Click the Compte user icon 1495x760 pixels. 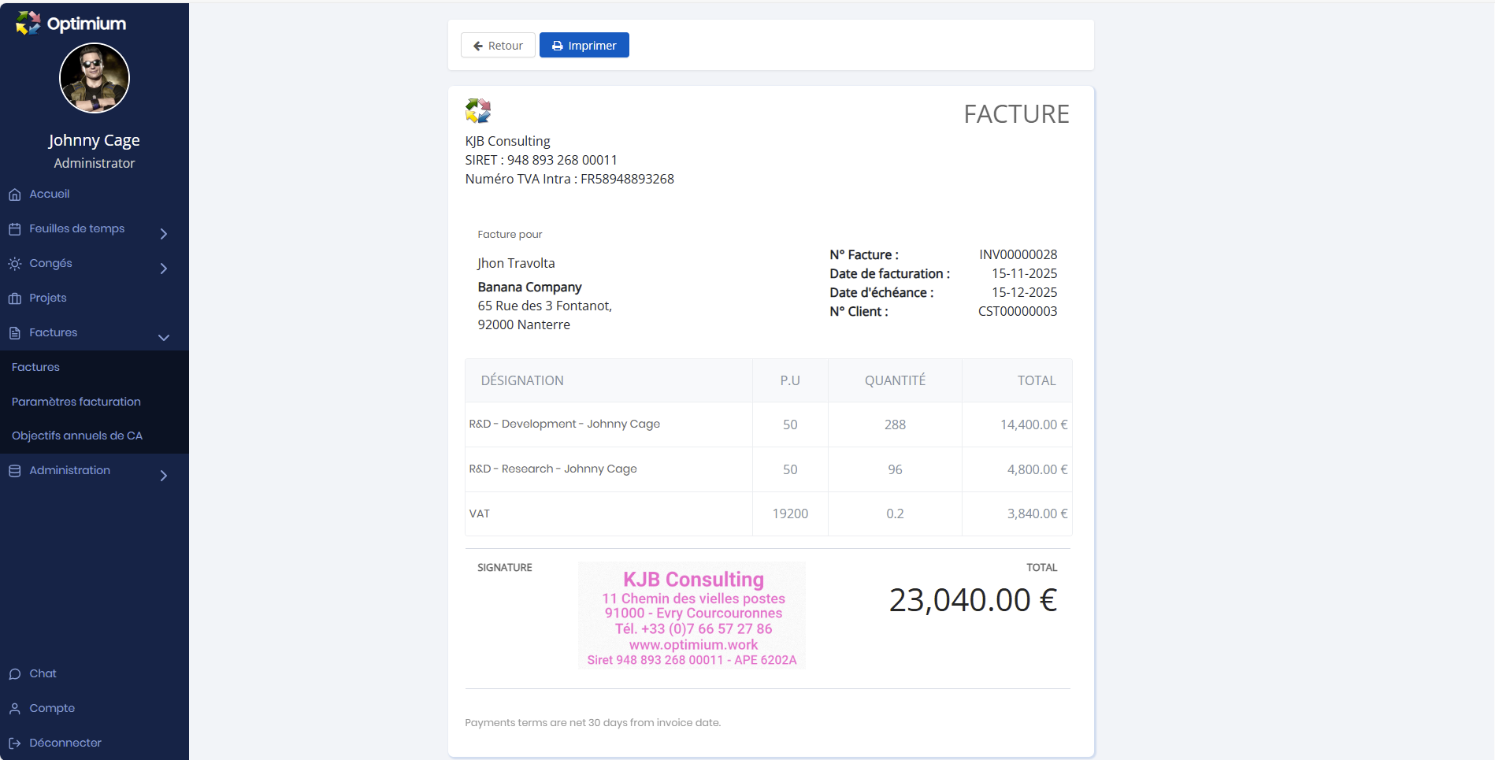(15, 709)
